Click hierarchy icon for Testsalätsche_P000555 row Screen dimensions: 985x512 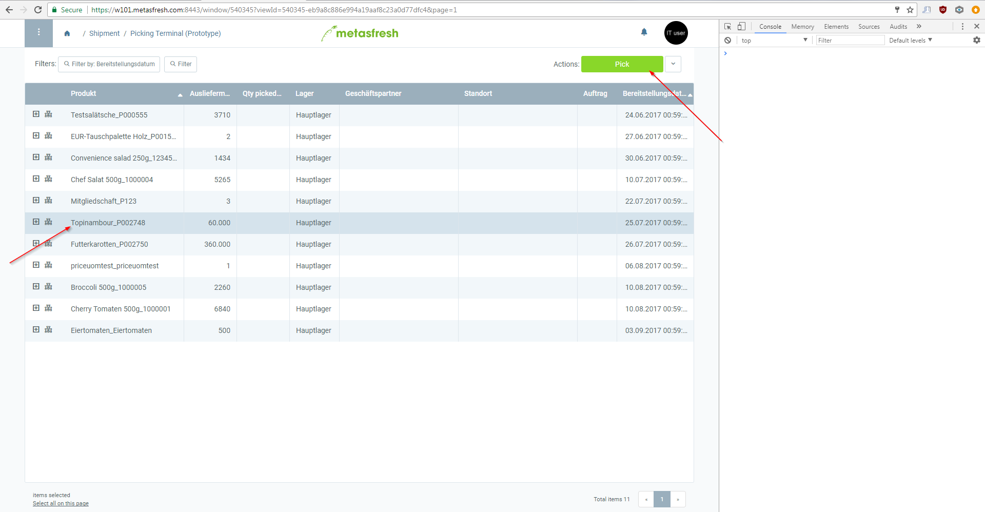click(48, 114)
